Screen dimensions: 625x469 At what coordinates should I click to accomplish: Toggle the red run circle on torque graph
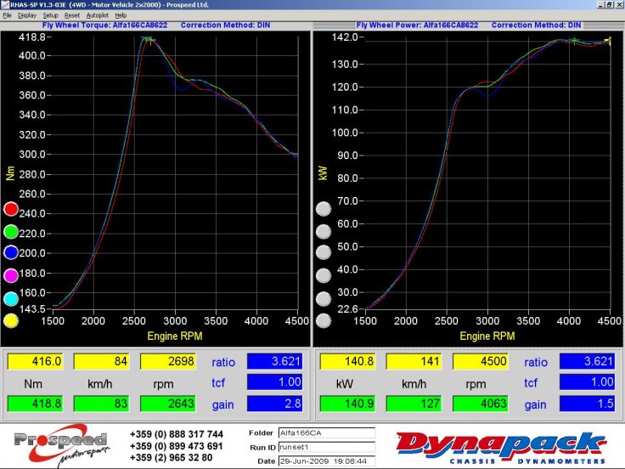[11, 209]
